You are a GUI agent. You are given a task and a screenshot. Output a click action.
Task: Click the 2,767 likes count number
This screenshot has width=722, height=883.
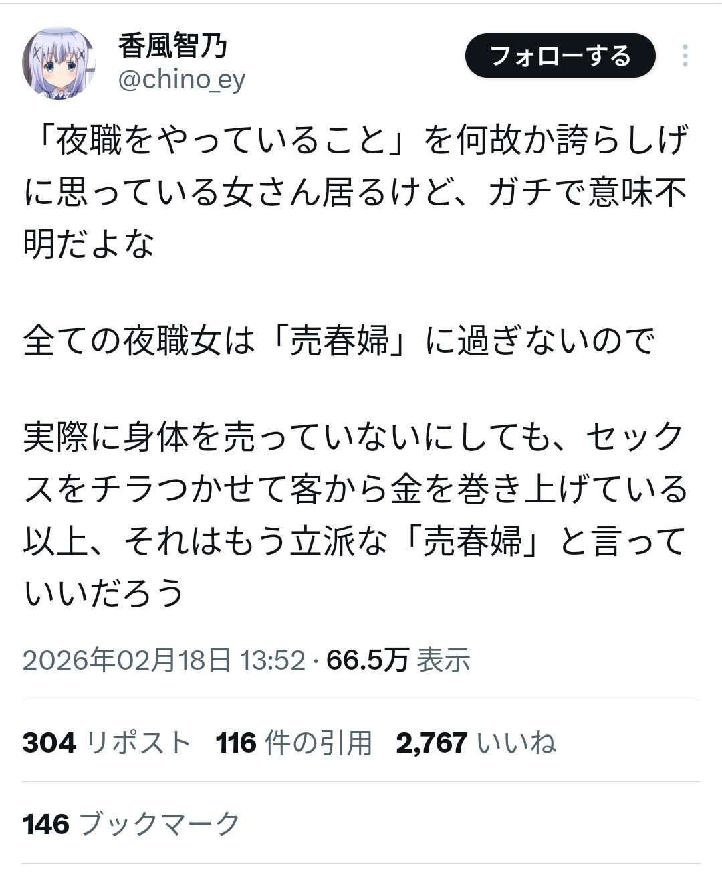(x=431, y=743)
